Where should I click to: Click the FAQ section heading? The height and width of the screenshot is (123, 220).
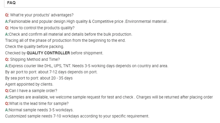[x=11, y=3]
